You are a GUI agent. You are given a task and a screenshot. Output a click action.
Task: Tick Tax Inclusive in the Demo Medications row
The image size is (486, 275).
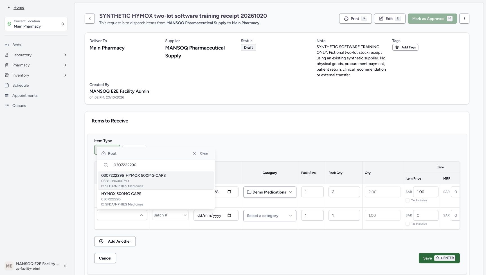(x=408, y=200)
